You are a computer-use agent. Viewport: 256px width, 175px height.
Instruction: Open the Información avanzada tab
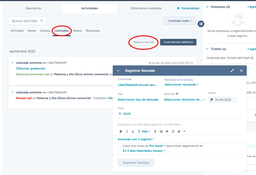tap(146, 8)
